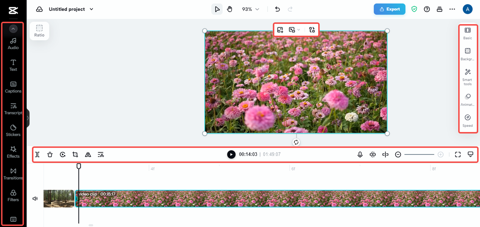480x227 pixels.
Task: Open the Animation properties tab
Action: coord(468,100)
